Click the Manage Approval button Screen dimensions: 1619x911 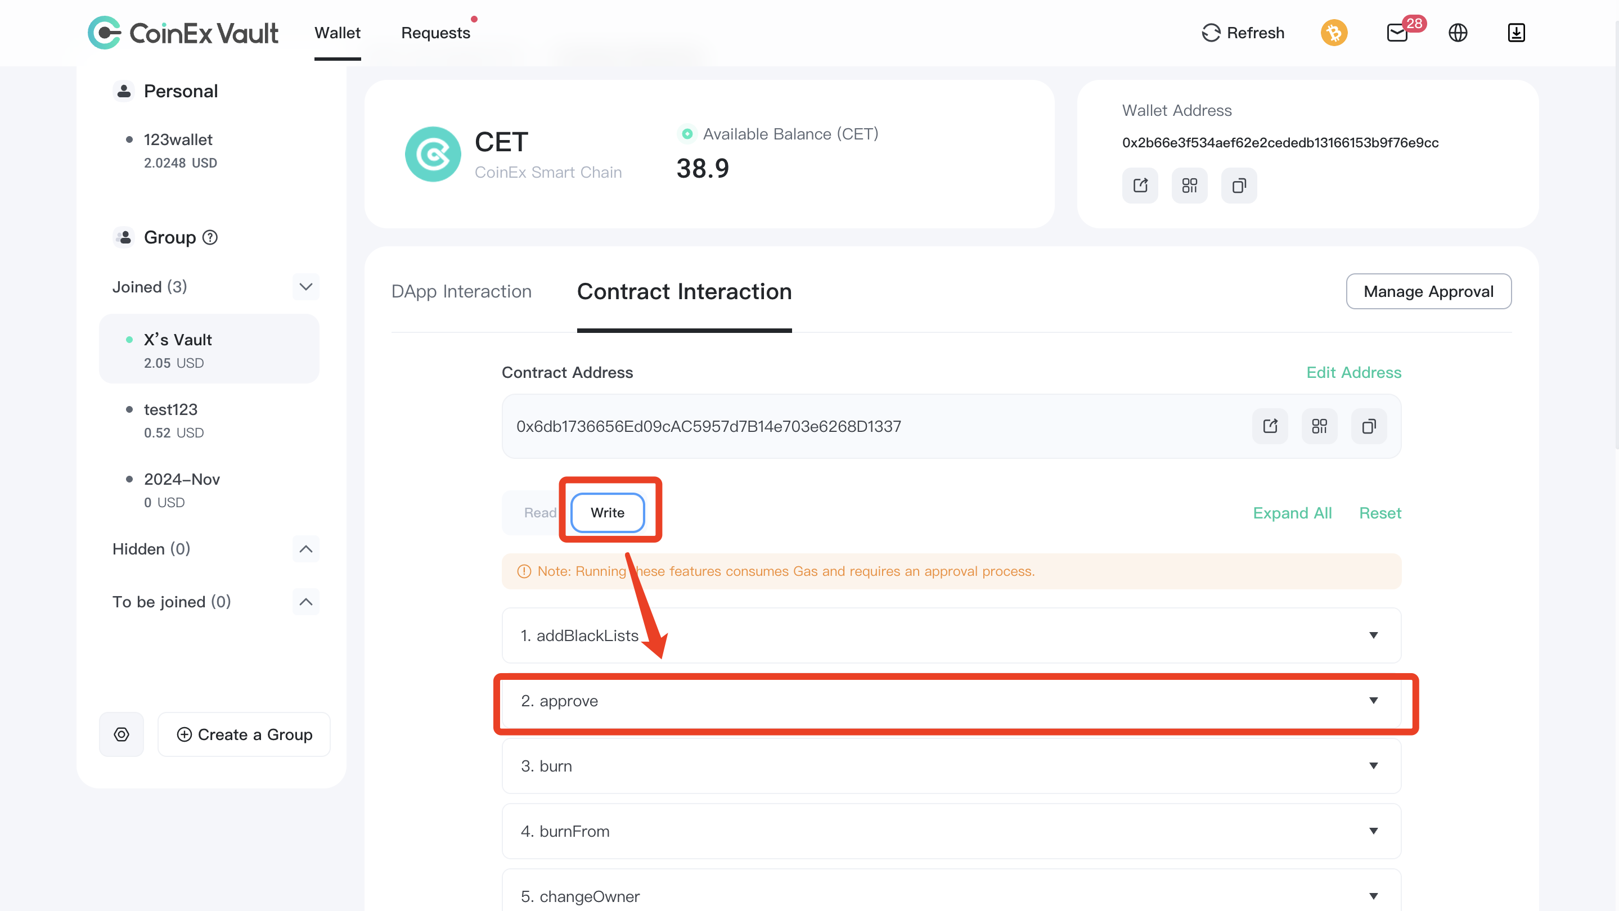[x=1428, y=291]
